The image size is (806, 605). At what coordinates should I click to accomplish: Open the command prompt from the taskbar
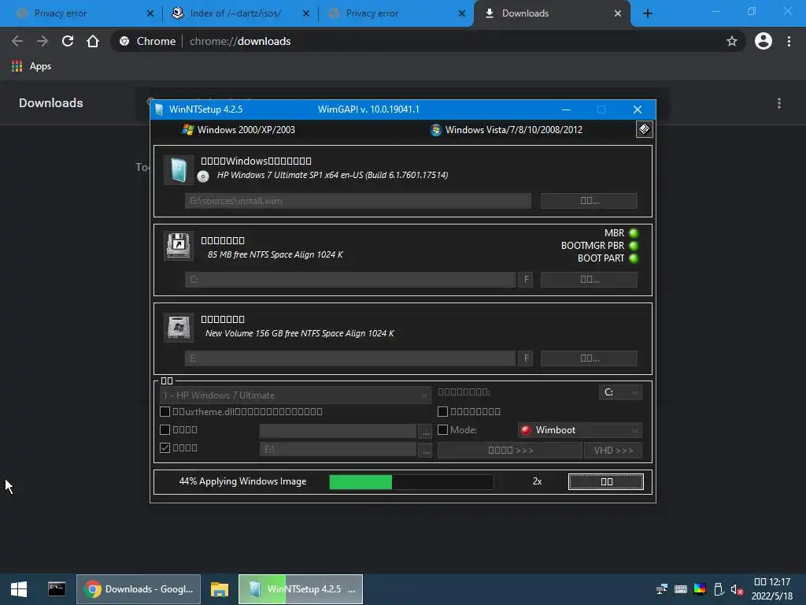tap(57, 589)
